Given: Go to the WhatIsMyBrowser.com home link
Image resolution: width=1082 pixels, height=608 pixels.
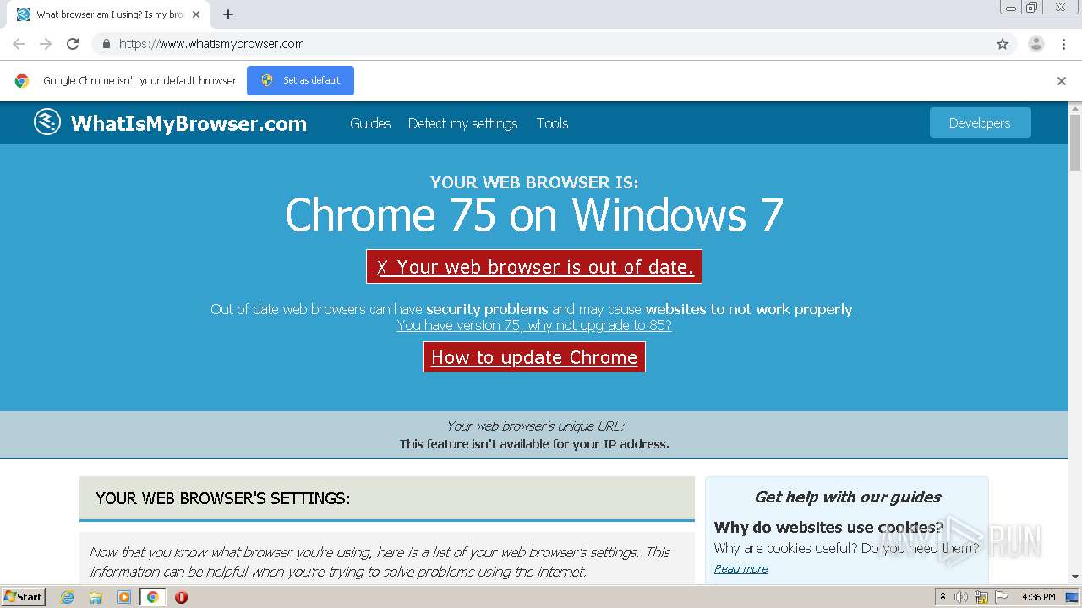Looking at the screenshot, I should (189, 123).
